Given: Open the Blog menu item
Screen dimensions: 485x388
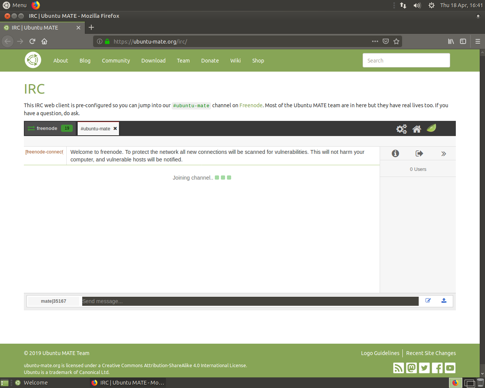Looking at the screenshot, I should pos(85,61).
